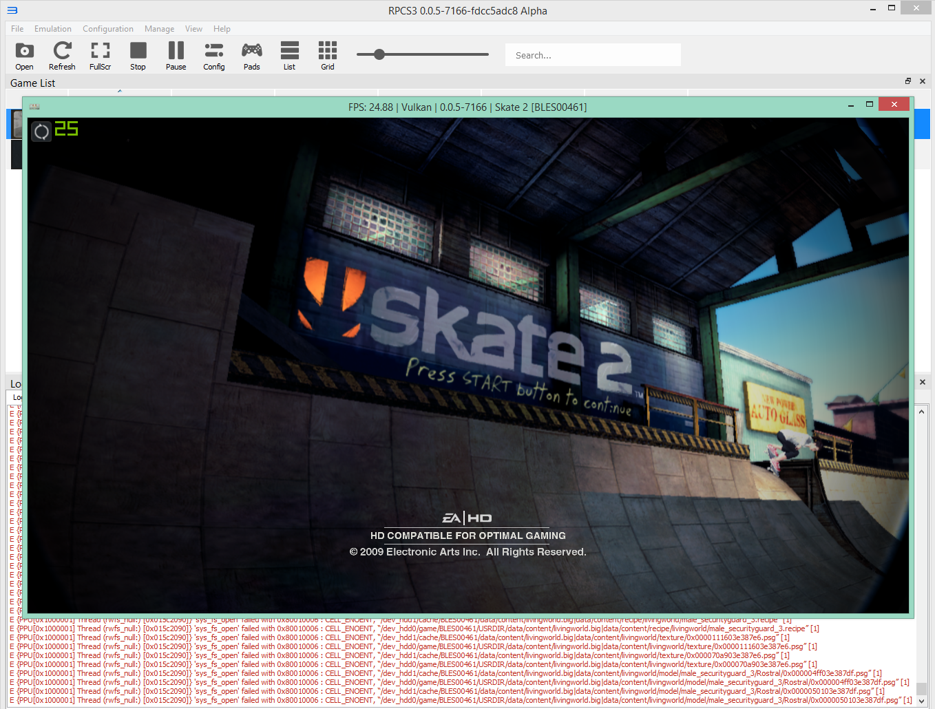Click the log scrollbar down arrow

tap(922, 701)
